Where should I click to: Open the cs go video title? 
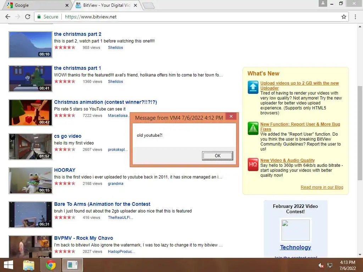tap(68, 136)
